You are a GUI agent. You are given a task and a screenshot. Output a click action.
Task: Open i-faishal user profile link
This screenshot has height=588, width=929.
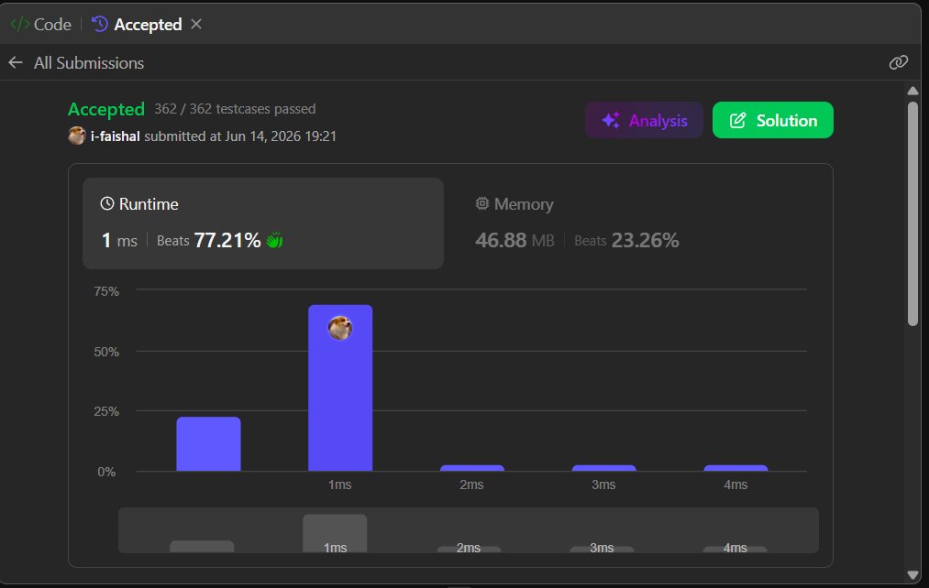(x=115, y=136)
